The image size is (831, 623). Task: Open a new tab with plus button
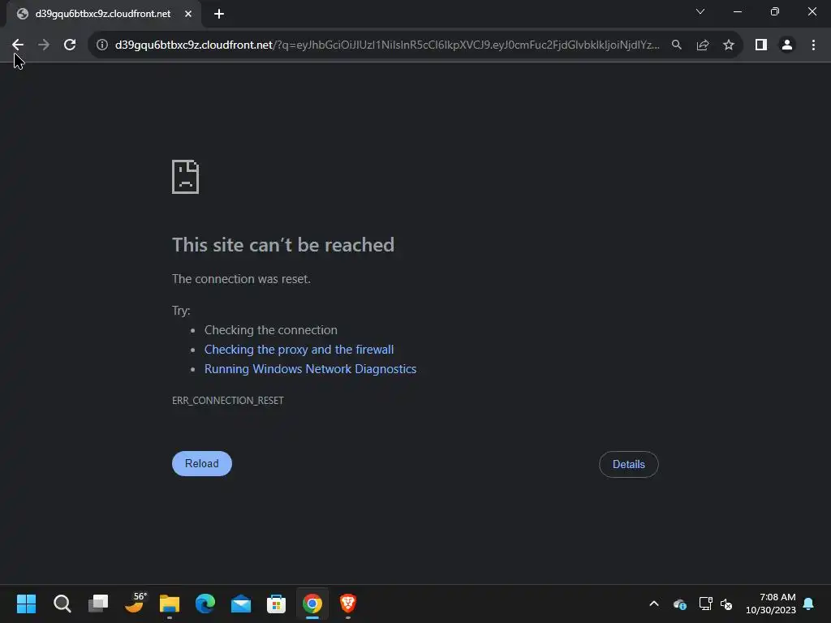219,14
